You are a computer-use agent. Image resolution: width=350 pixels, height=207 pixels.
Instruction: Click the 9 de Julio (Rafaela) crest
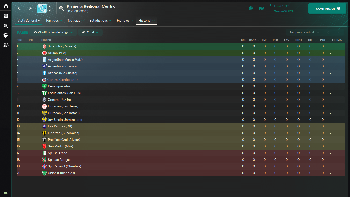click(44, 46)
